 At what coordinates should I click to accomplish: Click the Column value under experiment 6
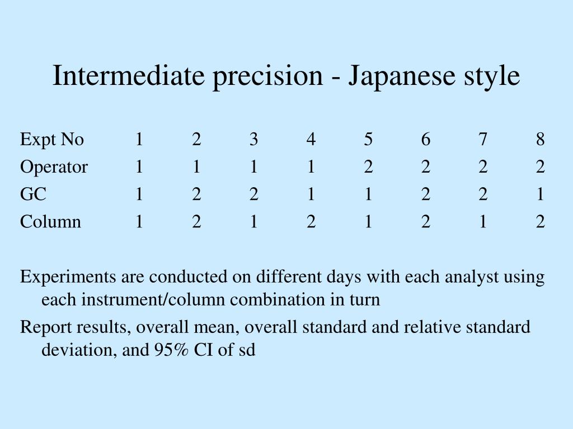[x=425, y=222]
